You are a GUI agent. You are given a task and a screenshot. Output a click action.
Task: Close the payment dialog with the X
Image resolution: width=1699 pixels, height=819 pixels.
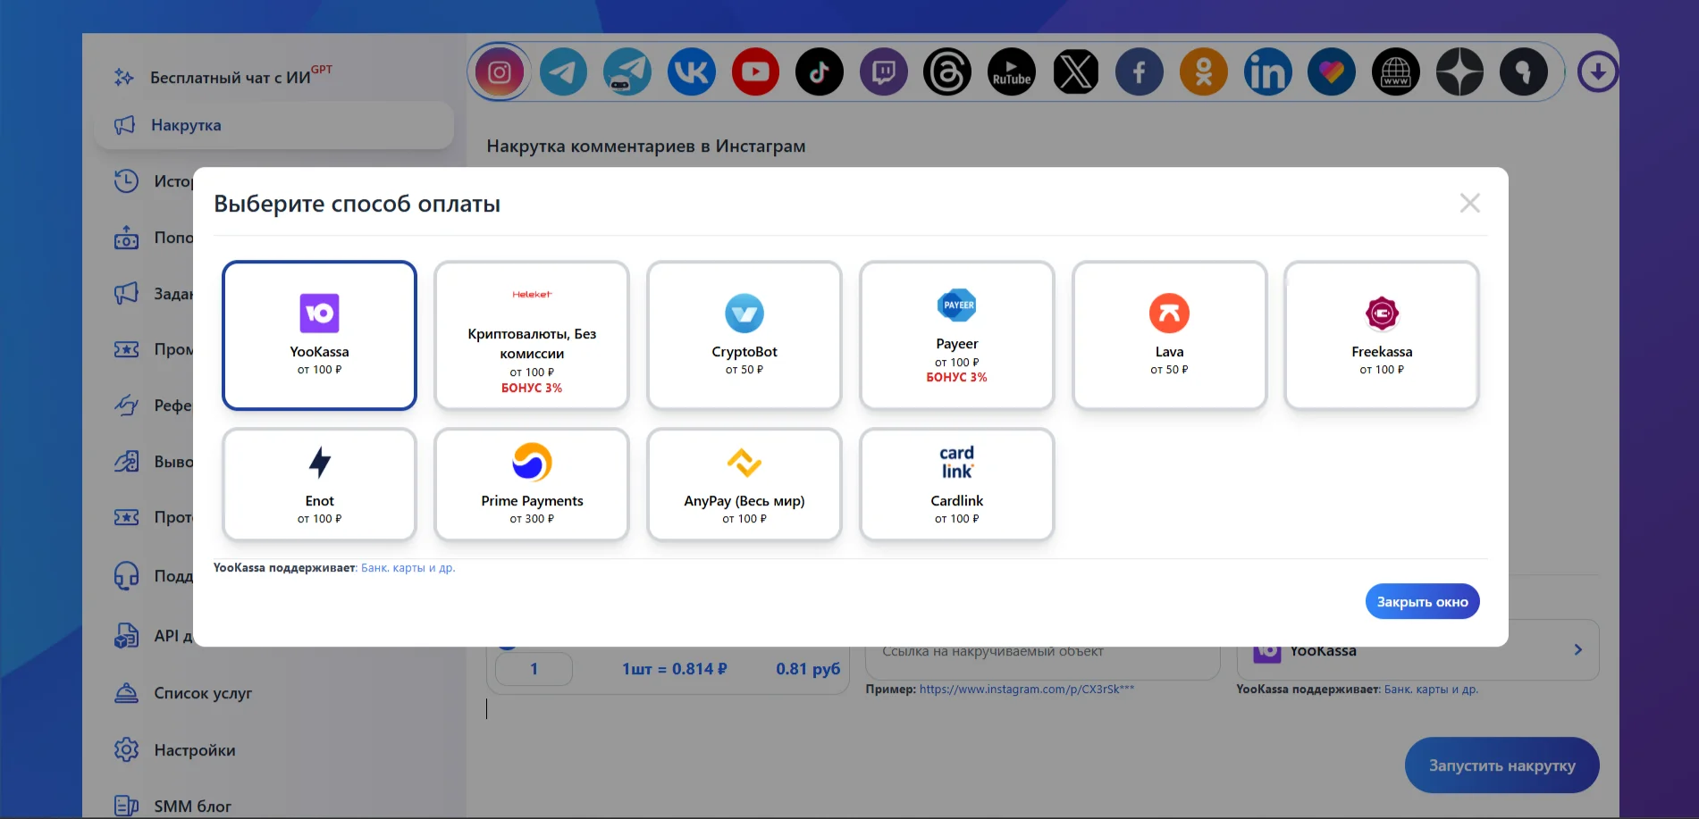point(1470,203)
